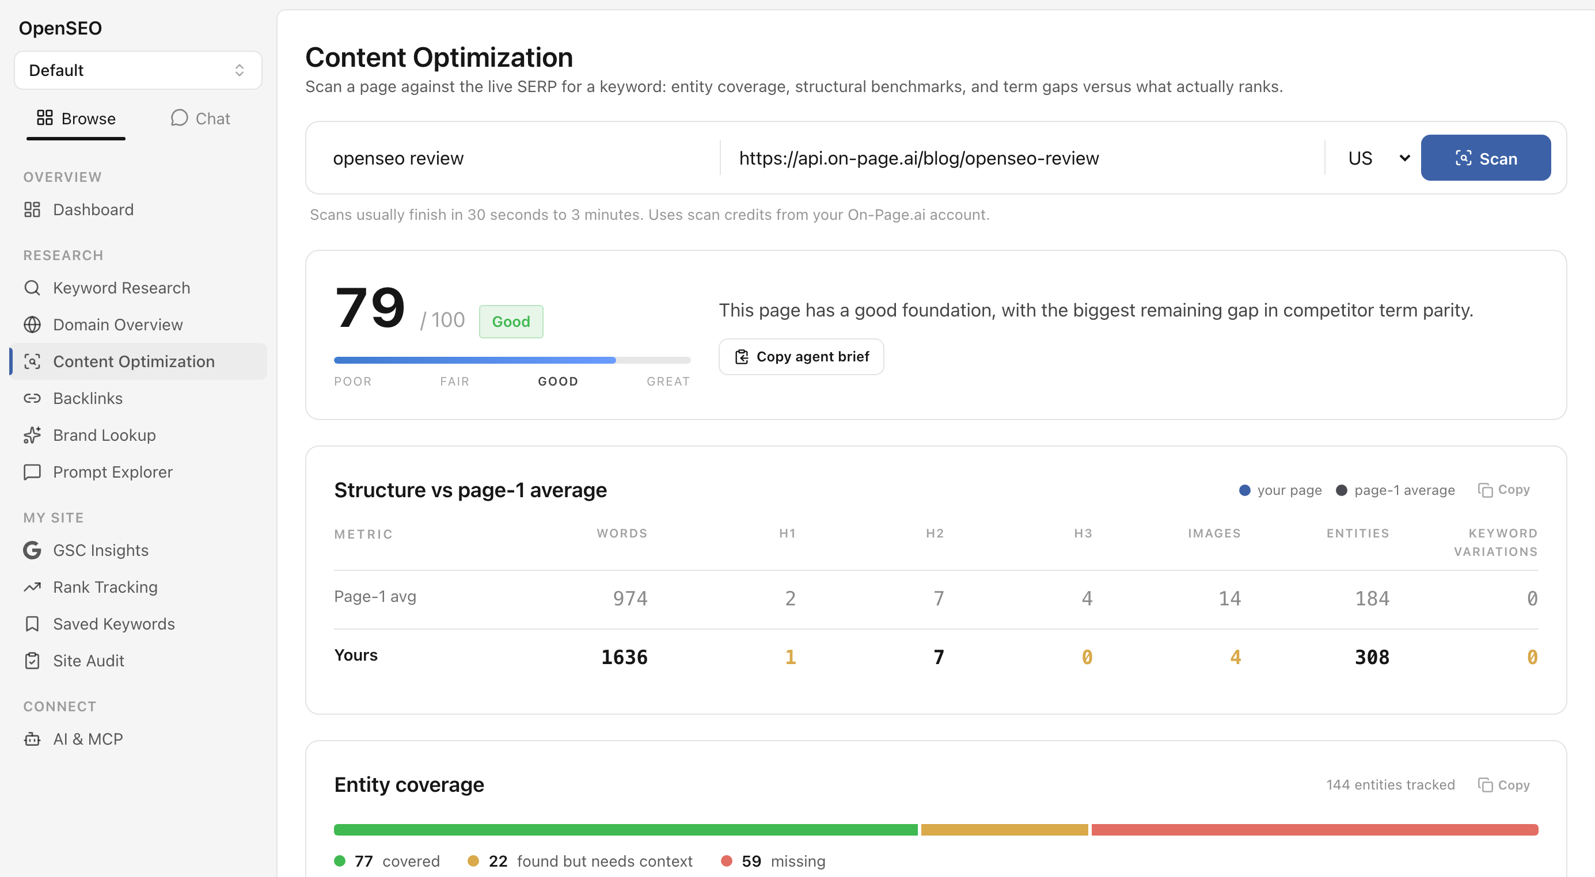
Task: Click the clipboard icon on Copy agent brief
Action: [741, 356]
